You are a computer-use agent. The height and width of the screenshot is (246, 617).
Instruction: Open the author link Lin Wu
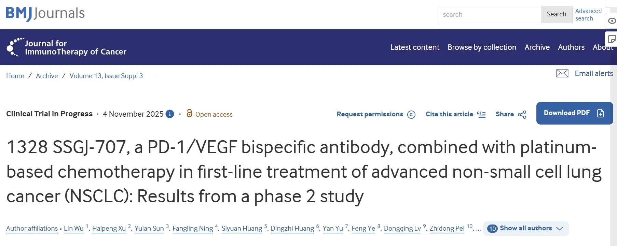click(74, 229)
